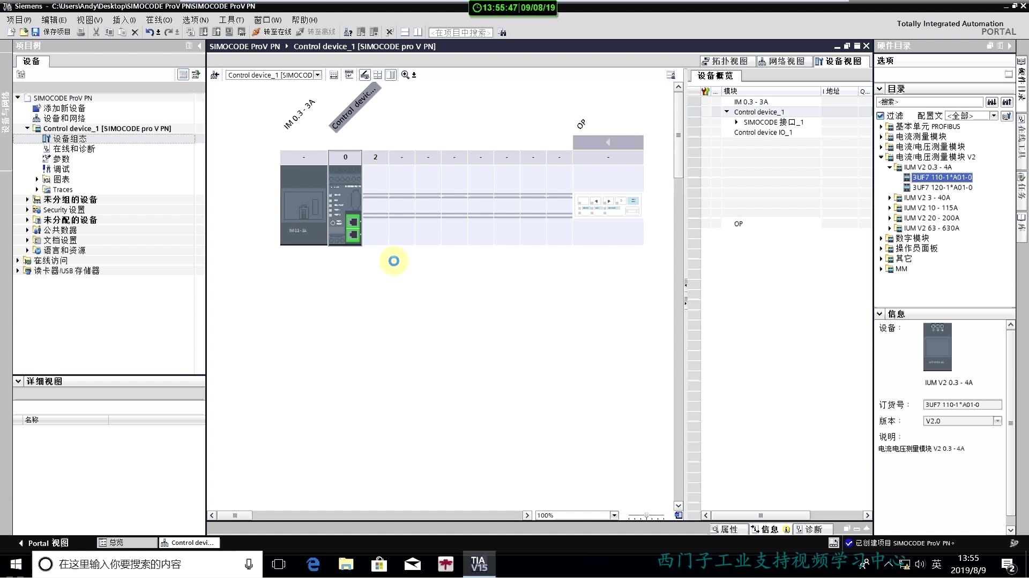Click the search down icon in catalog
1029x578 pixels.
[x=991, y=102]
